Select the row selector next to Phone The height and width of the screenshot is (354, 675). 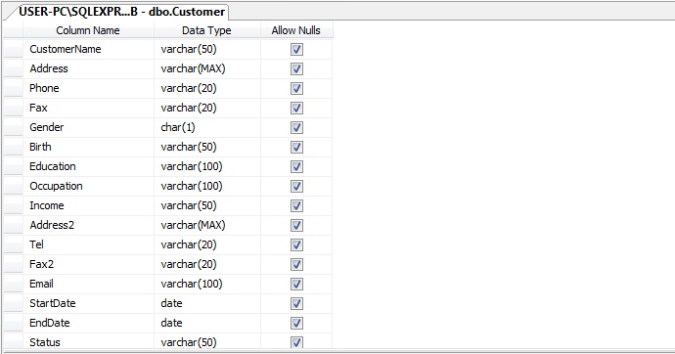13,88
